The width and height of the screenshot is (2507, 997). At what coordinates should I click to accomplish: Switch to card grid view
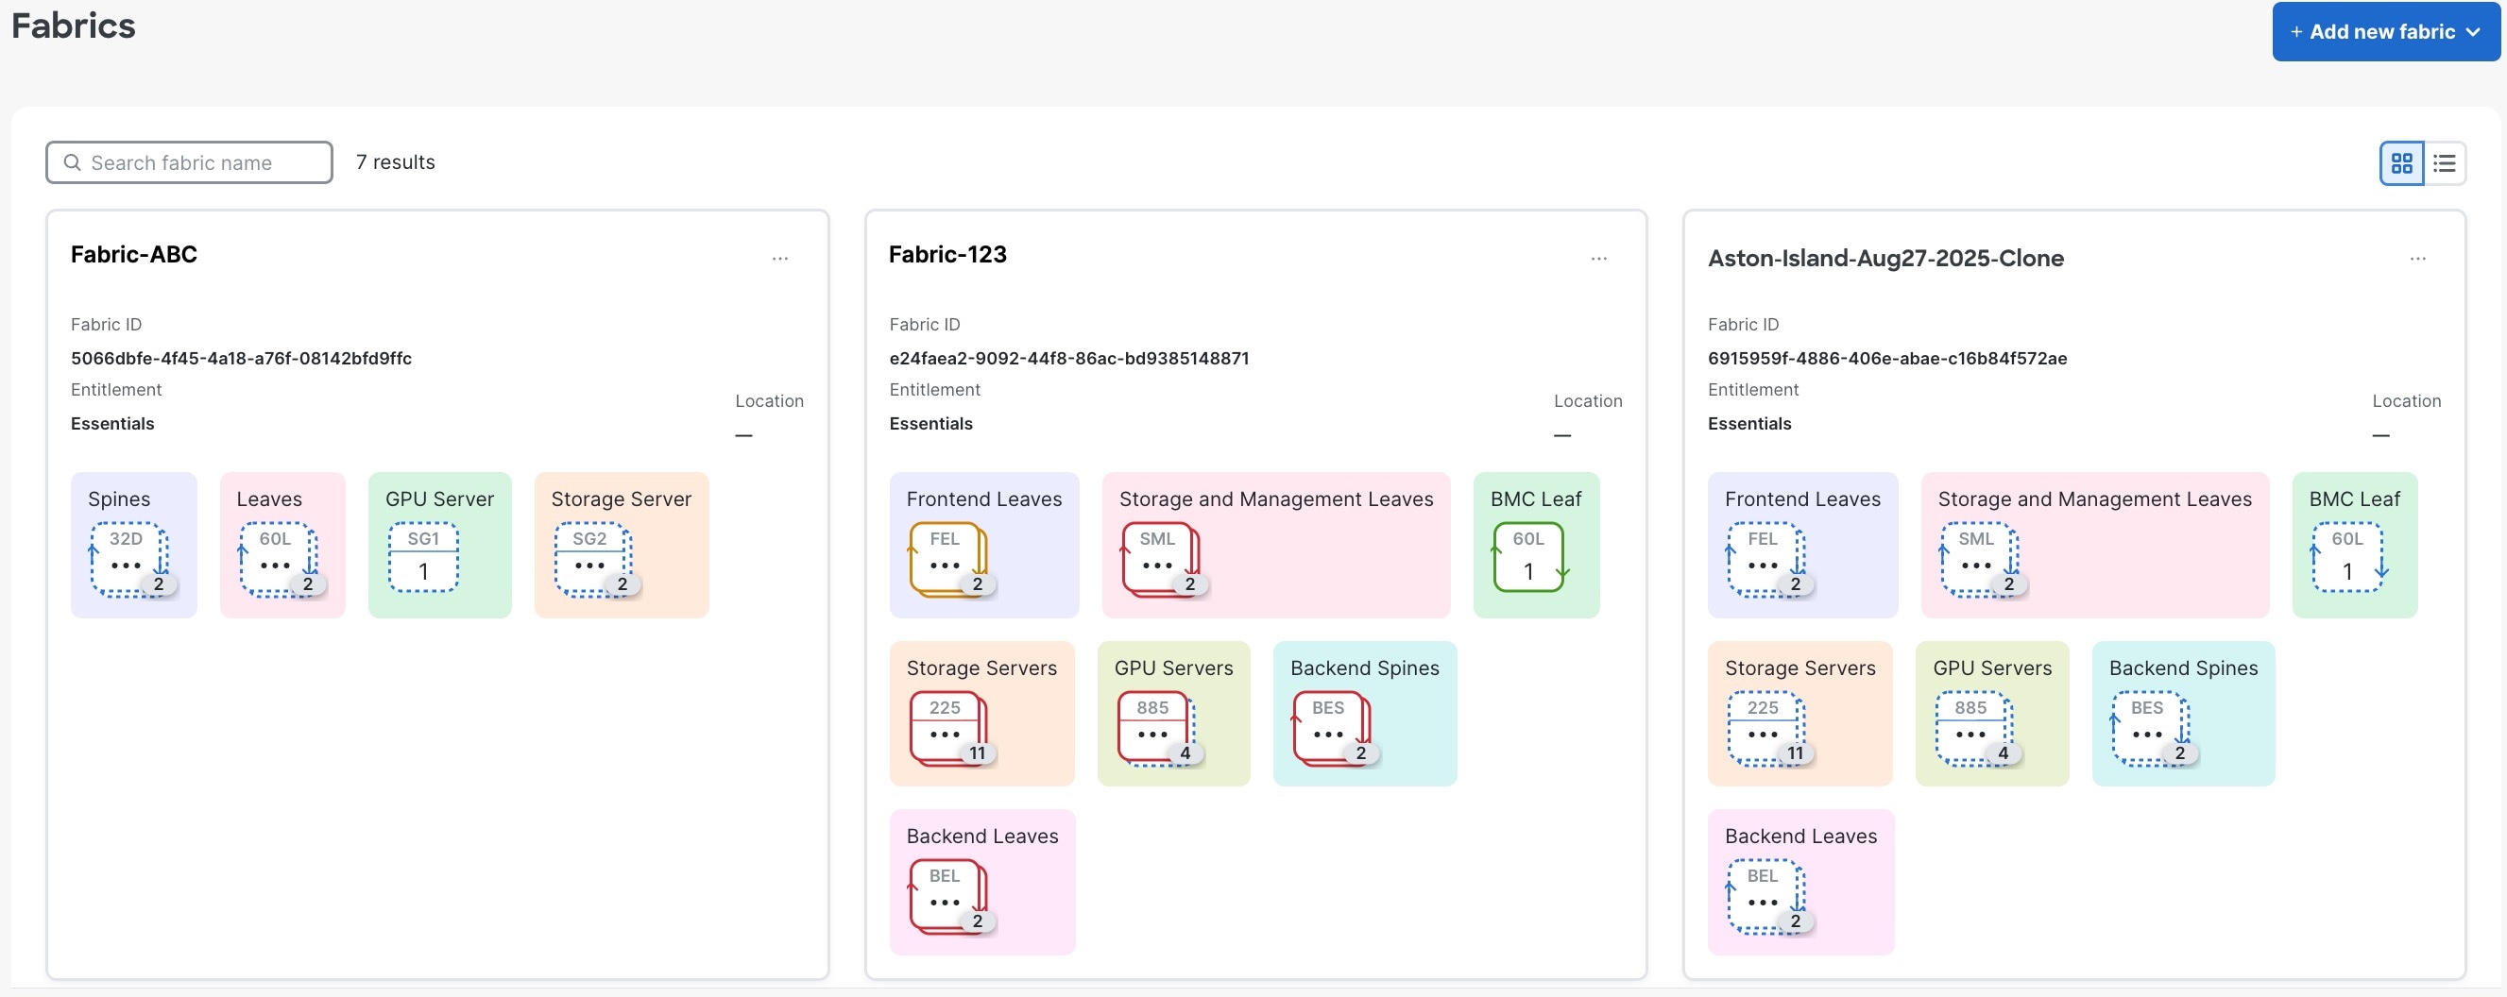pos(2402,162)
